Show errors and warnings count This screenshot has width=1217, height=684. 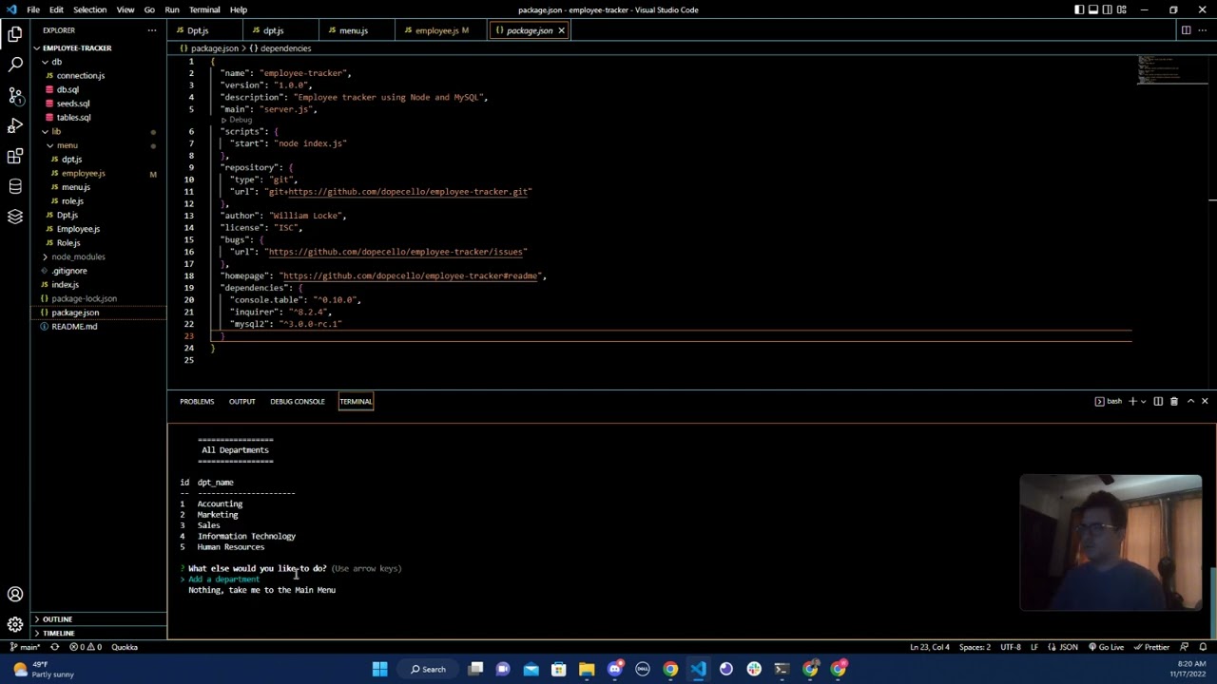pos(85,647)
